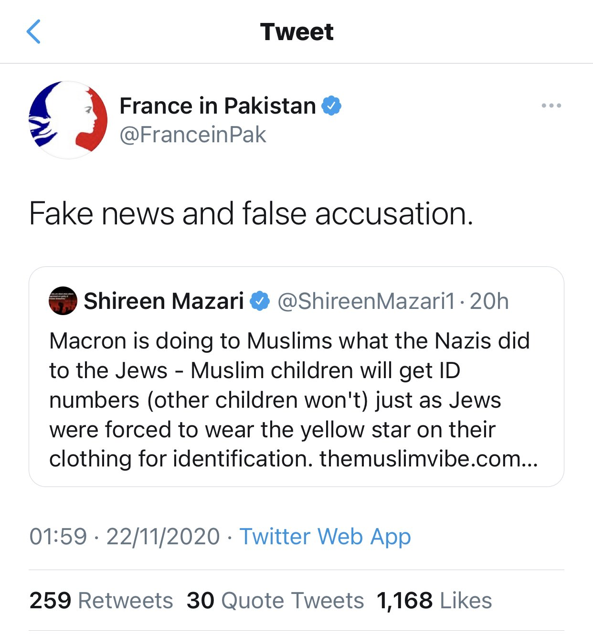Tap the "Fake news and false accusation" text
Viewport: 593px width, 635px height.
(251, 213)
